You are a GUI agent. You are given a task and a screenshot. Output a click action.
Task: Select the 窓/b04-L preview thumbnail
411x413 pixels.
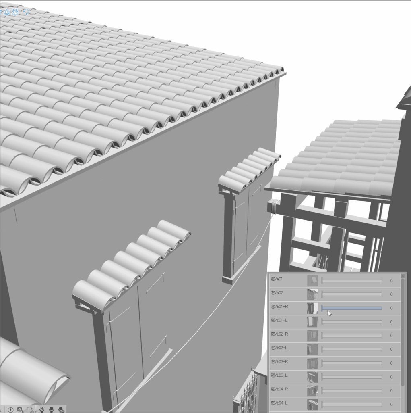click(x=313, y=404)
